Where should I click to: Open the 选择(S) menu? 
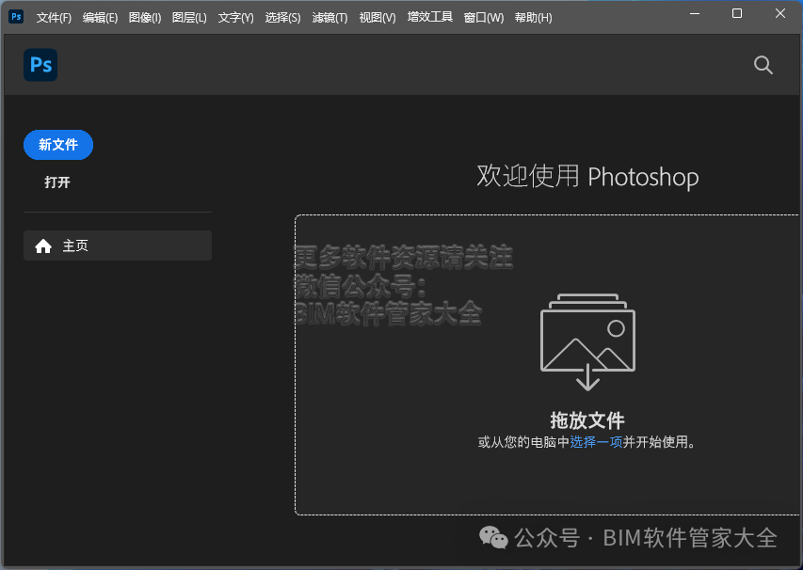coord(282,18)
